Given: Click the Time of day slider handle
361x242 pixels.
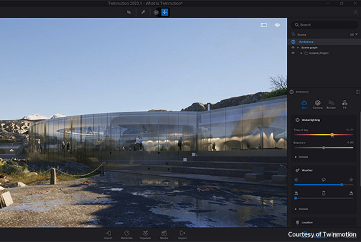Looking at the screenshot, I should click(332, 135).
